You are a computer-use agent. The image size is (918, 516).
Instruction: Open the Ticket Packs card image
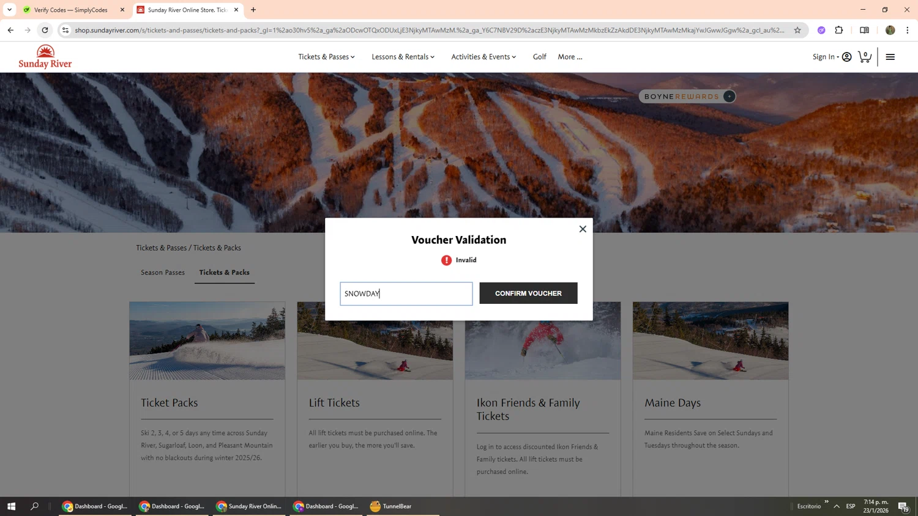point(207,341)
